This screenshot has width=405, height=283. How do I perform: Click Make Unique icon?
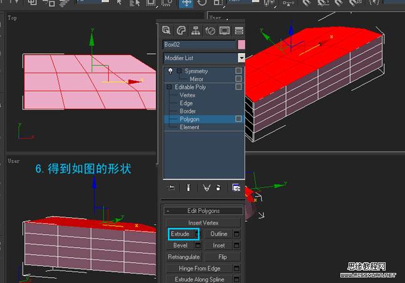(206, 188)
